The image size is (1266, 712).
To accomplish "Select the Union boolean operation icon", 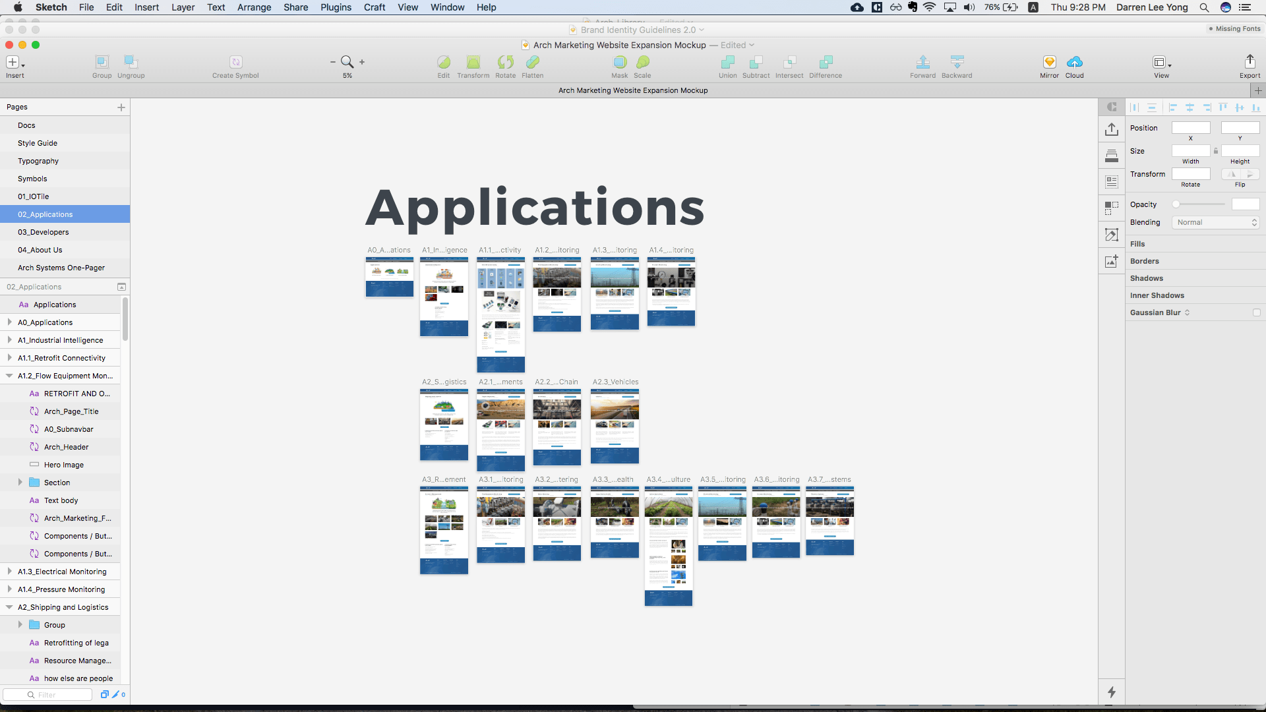I will tap(727, 63).
